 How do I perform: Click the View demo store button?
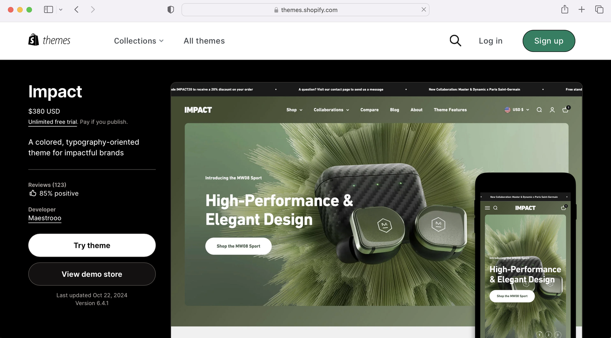(92, 274)
